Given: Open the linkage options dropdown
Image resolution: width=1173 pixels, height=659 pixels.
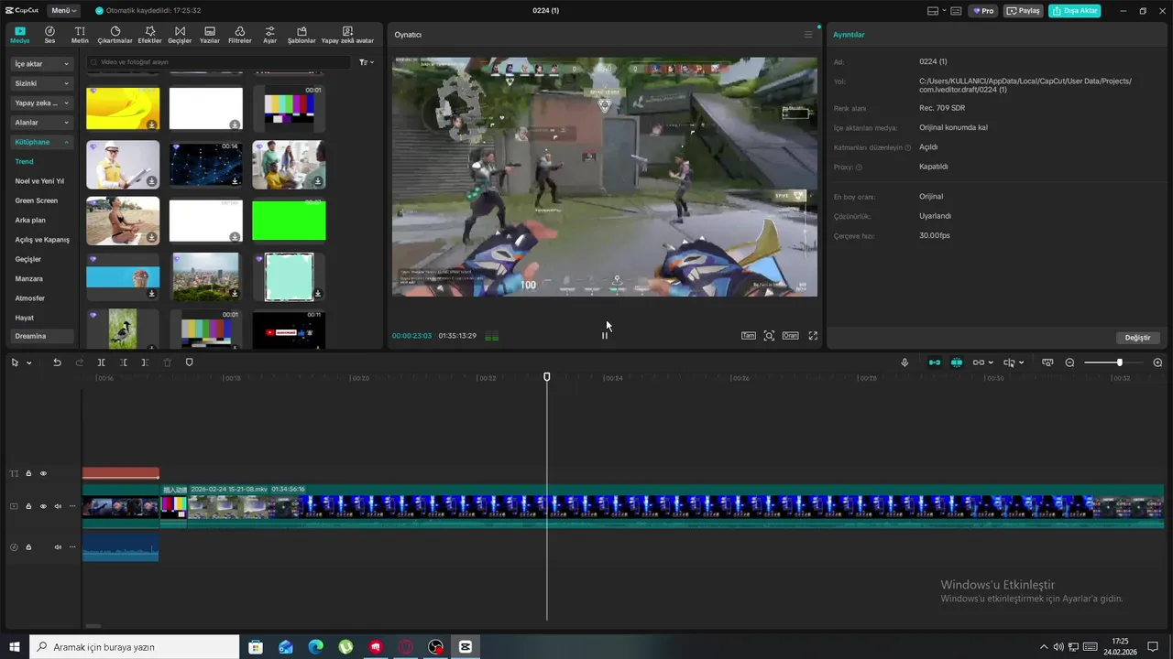Looking at the screenshot, I should (991, 362).
